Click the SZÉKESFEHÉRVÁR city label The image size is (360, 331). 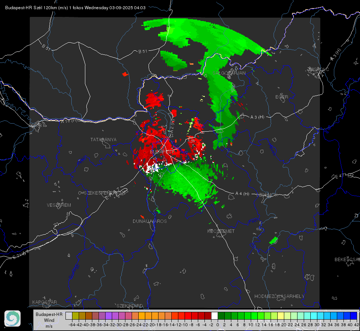tap(105, 193)
